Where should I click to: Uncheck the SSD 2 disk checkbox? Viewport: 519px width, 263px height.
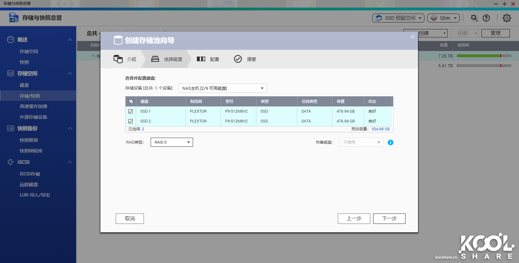[x=130, y=121]
